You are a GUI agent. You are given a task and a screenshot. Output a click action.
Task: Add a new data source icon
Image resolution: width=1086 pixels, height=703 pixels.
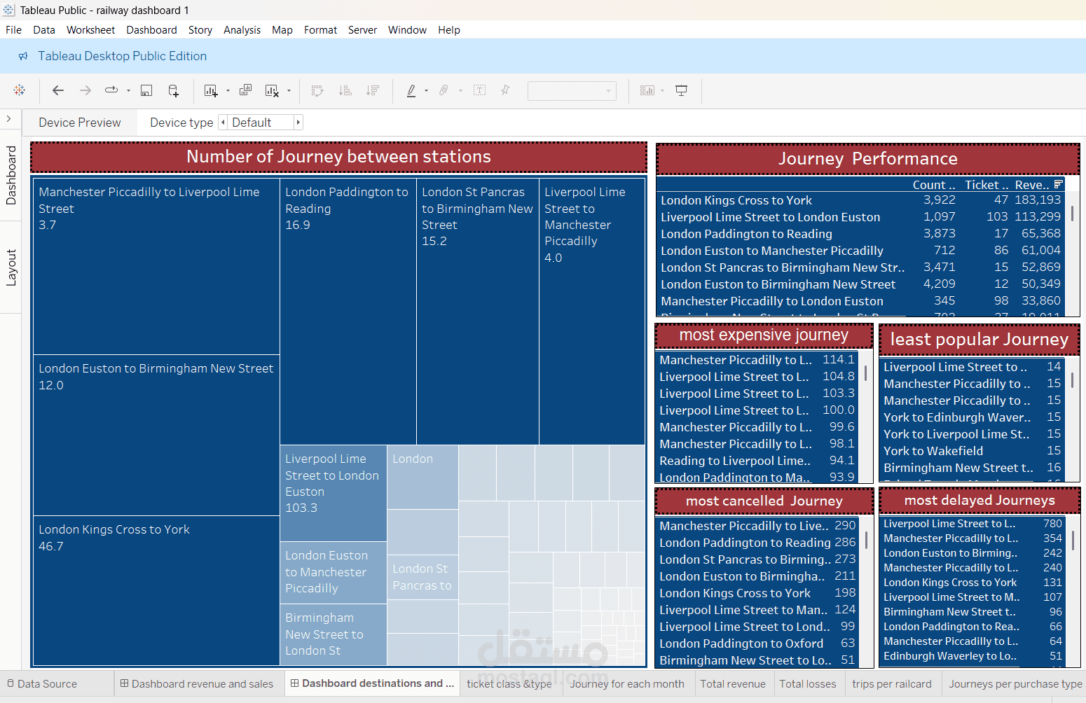(174, 90)
